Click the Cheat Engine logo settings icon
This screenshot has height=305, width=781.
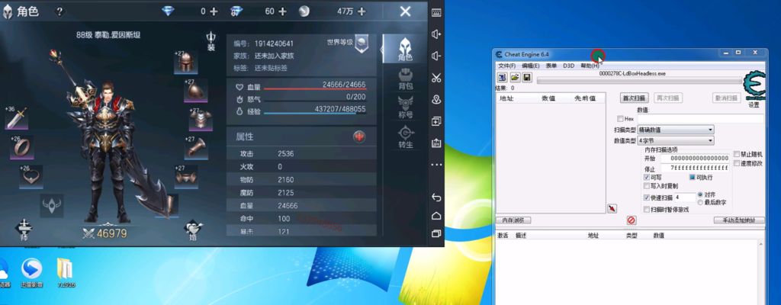click(754, 86)
